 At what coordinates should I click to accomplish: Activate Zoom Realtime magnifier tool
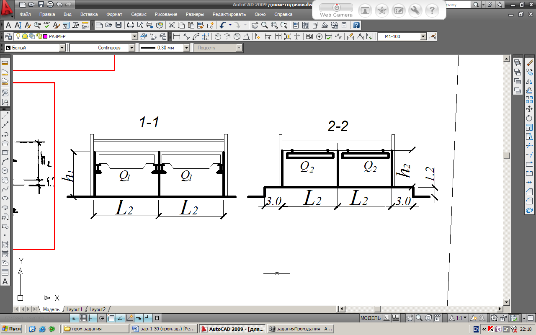265,25
